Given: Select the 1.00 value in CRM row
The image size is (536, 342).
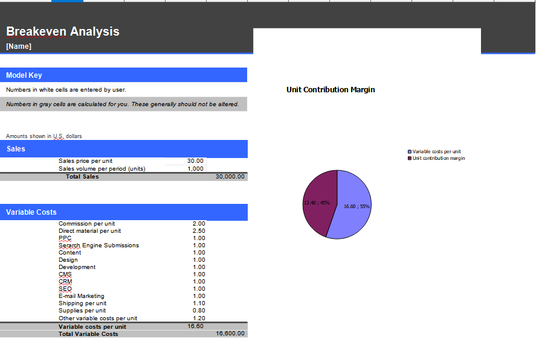Looking at the screenshot, I should tap(199, 282).
